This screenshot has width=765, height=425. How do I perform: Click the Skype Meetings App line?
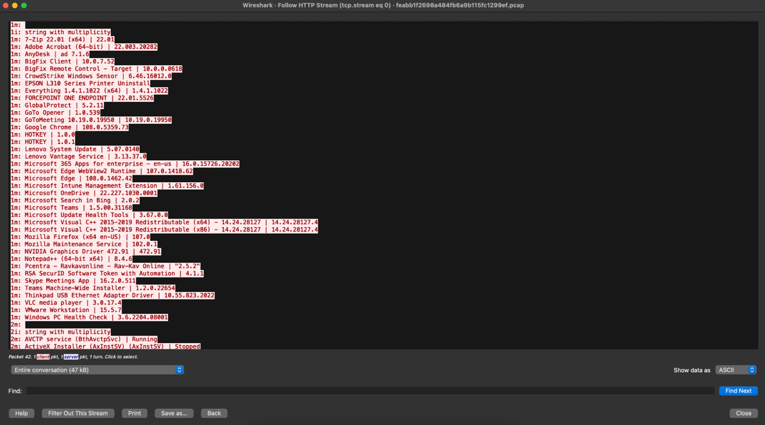pos(74,281)
